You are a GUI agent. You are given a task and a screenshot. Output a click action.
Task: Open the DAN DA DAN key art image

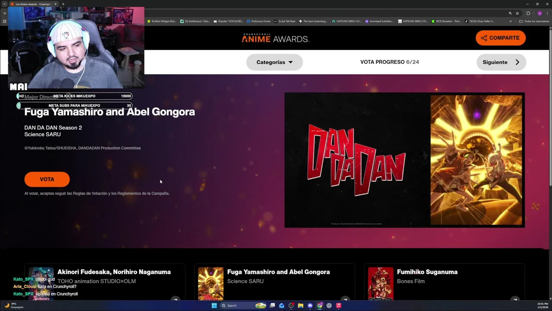pos(405,160)
